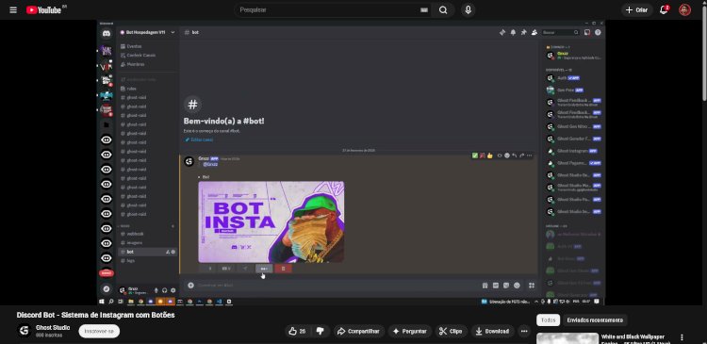The width and height of the screenshot is (707, 344).
Task: Open Eventos in Discord sidebar
Action: point(135,46)
